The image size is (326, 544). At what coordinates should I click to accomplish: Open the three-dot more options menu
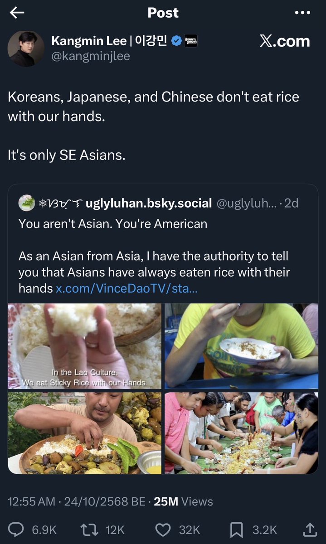pyautogui.click(x=302, y=13)
